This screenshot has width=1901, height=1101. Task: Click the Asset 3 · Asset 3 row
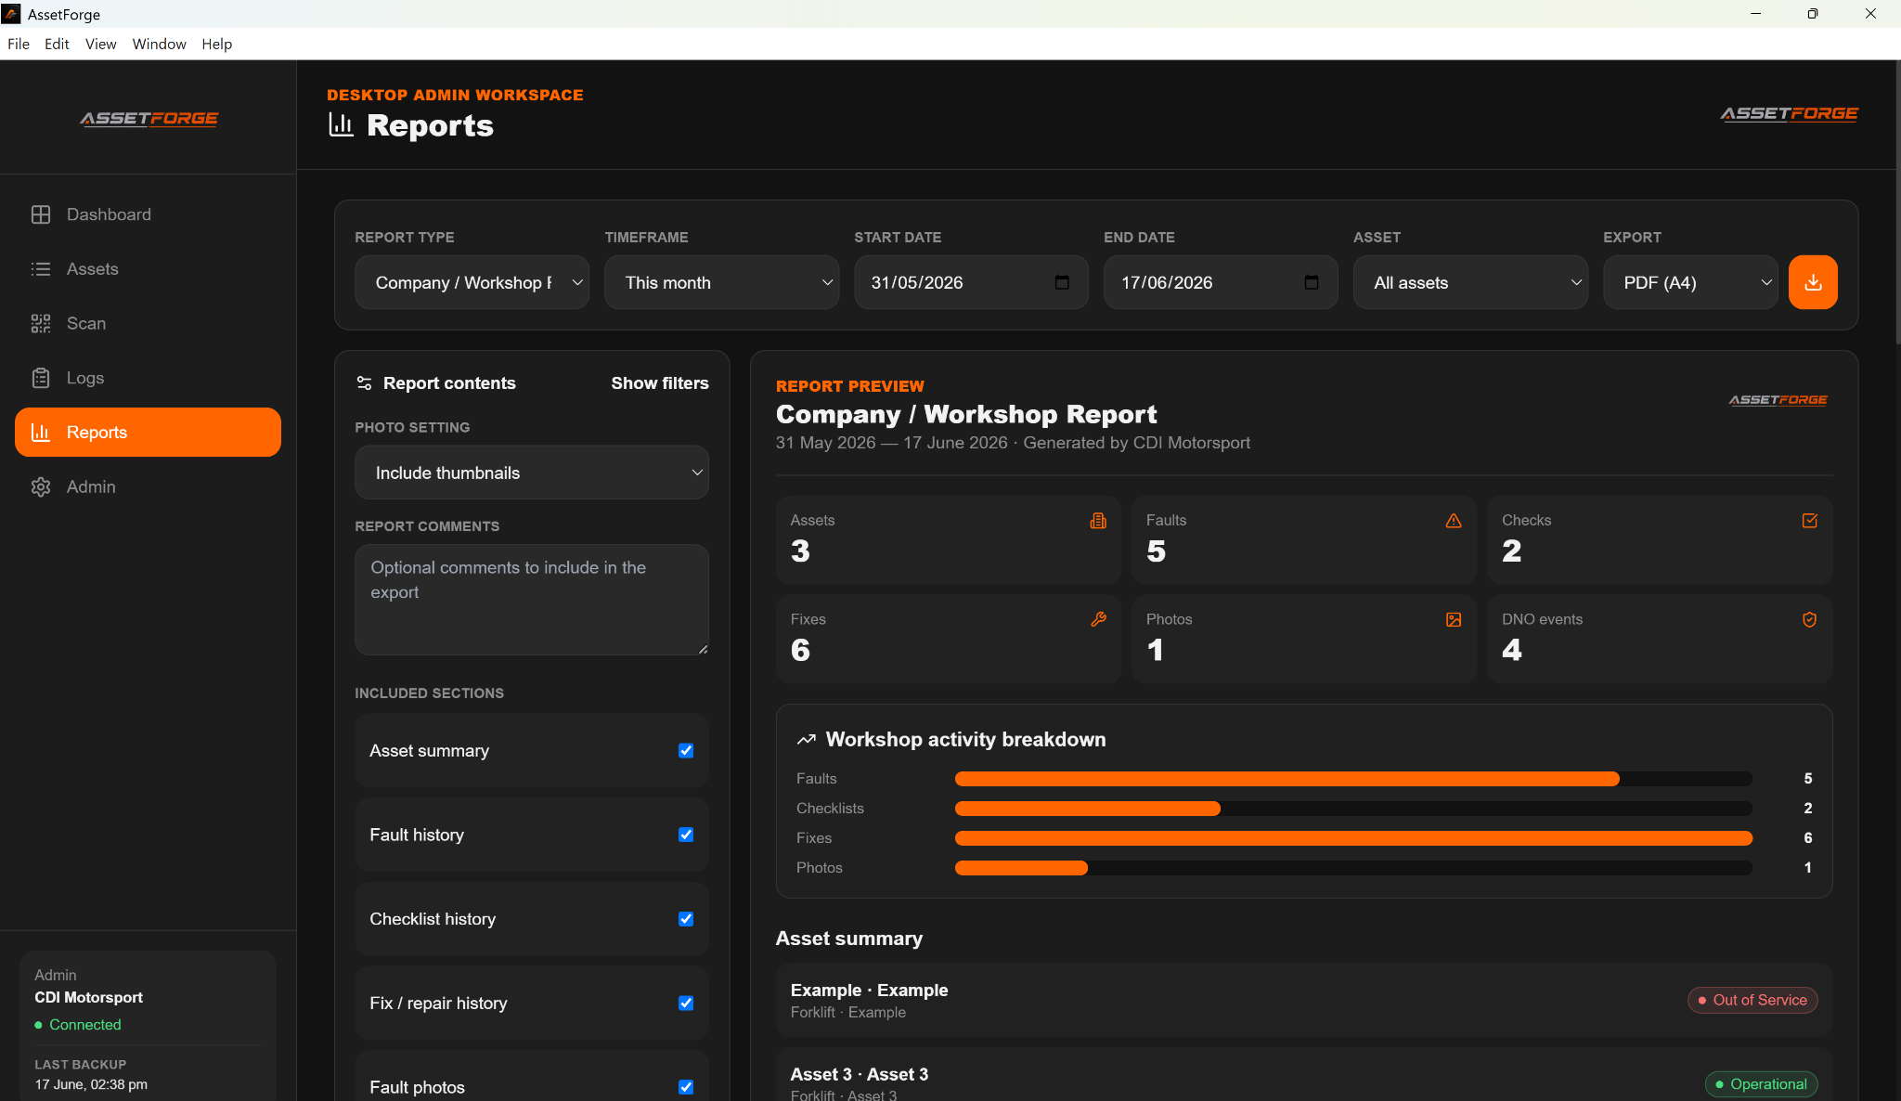[x=1304, y=1075]
